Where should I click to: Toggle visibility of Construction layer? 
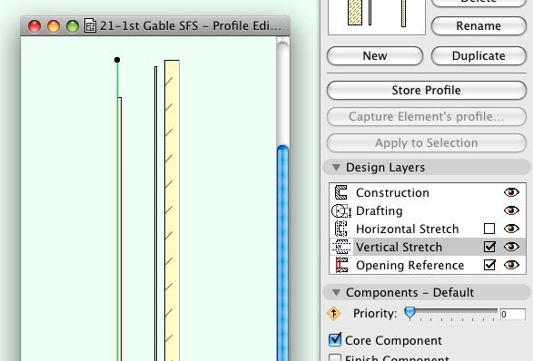[x=511, y=192]
